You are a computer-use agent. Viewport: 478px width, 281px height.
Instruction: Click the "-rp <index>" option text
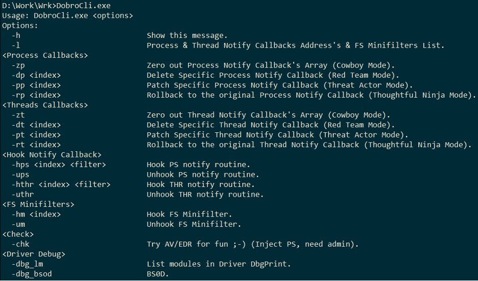pos(36,95)
